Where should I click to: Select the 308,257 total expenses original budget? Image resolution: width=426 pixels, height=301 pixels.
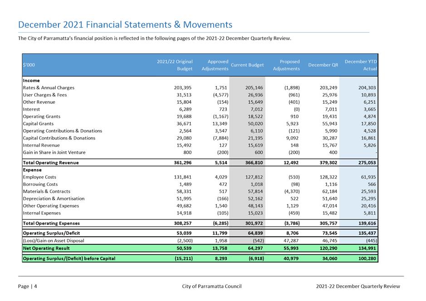pos(182,223)
